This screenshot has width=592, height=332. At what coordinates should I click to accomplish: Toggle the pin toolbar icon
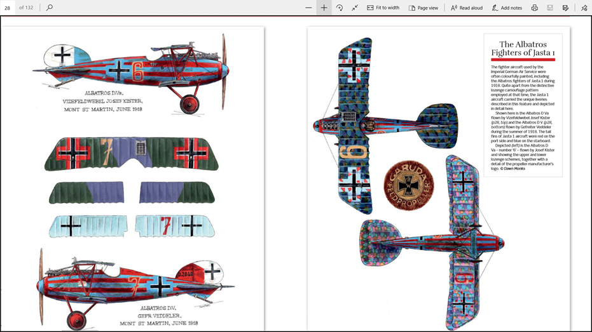point(584,8)
